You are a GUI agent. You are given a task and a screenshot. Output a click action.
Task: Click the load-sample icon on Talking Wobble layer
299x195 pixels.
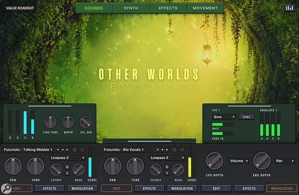[75, 150]
